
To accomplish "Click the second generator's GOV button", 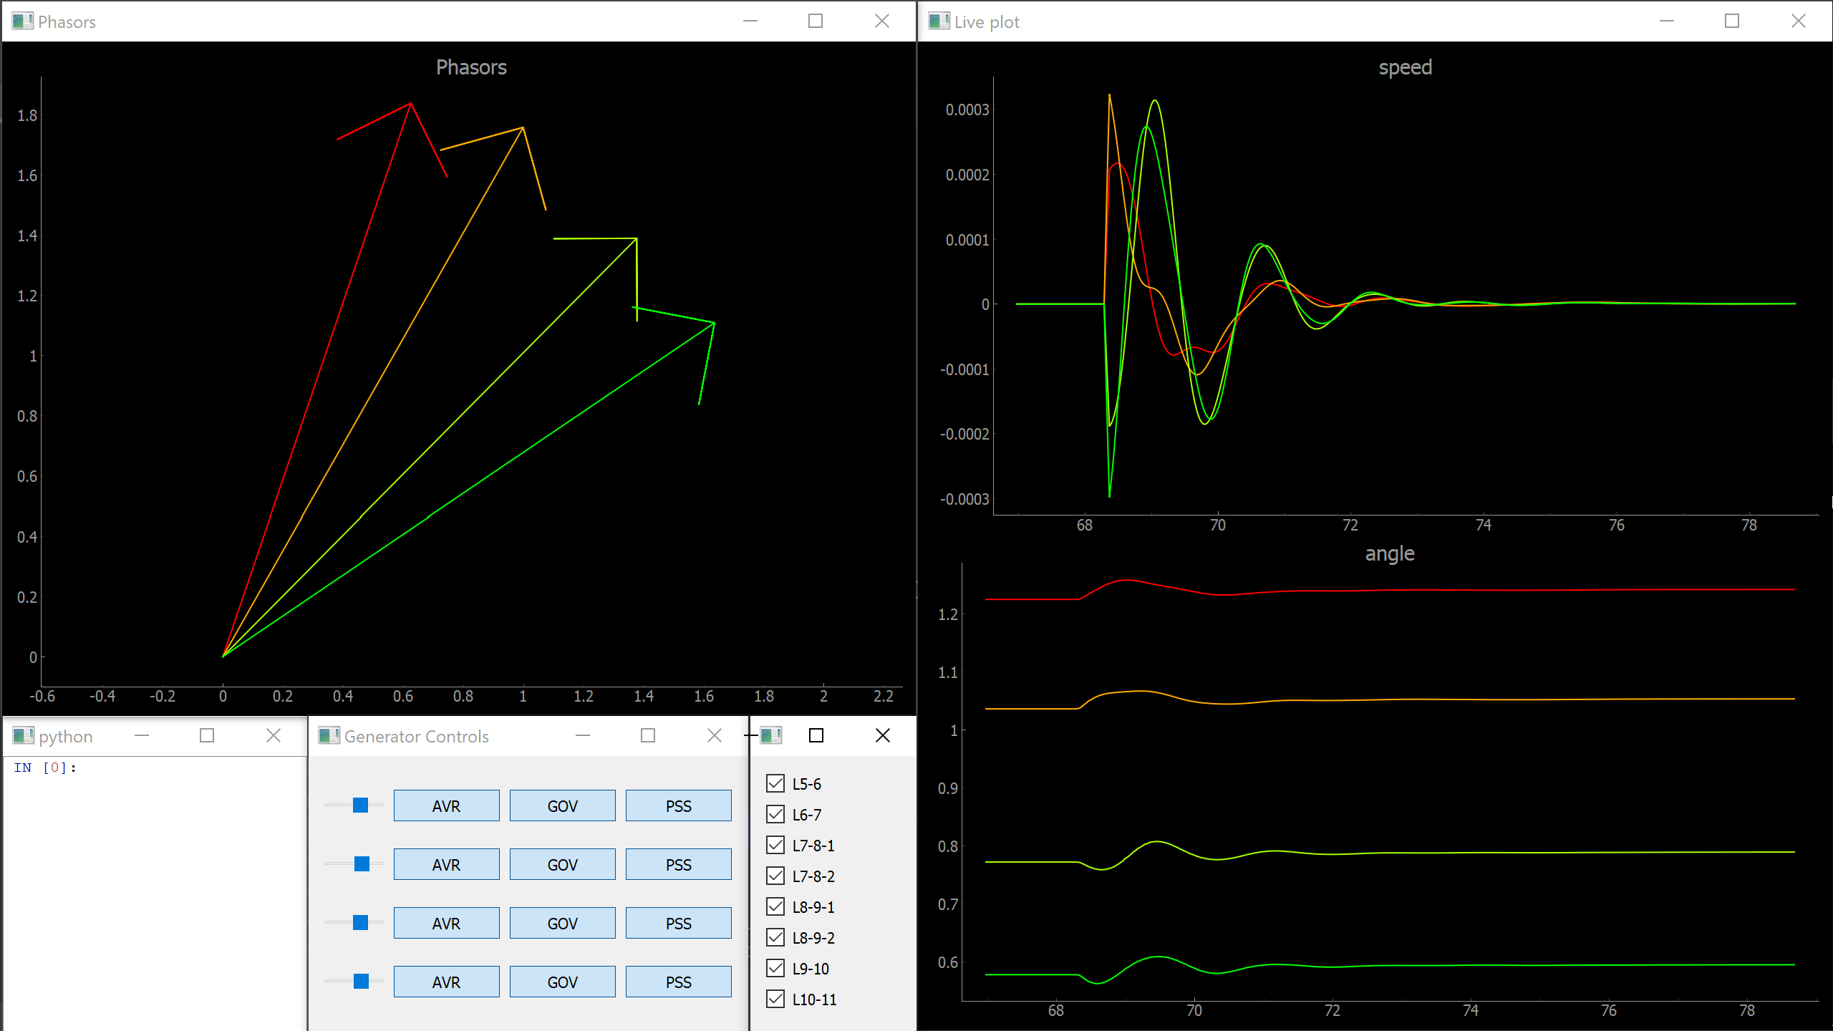I will click(x=562, y=864).
